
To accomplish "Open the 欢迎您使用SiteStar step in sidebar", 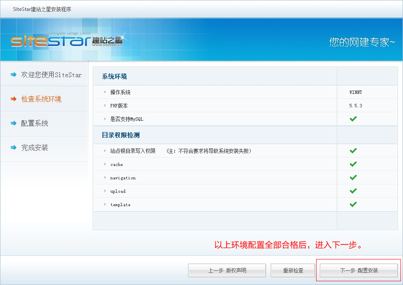I will 51,75.
